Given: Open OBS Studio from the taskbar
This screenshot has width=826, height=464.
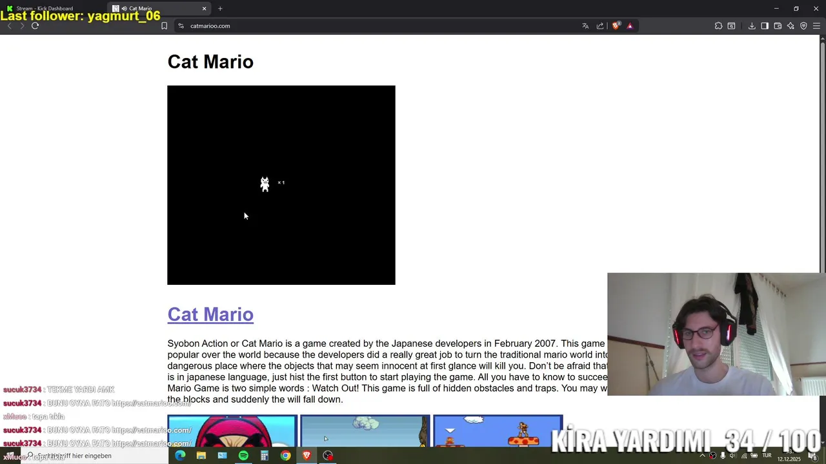Looking at the screenshot, I should (328, 456).
